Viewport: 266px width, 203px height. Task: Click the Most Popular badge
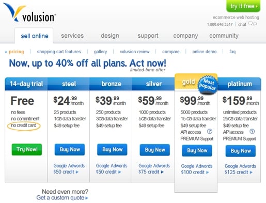click(x=208, y=84)
